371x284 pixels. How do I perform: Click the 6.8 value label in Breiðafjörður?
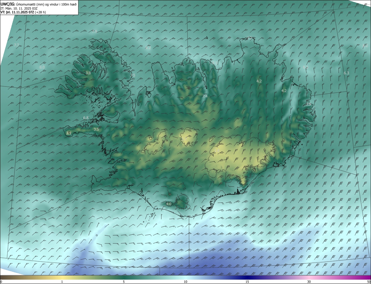pos(86,118)
